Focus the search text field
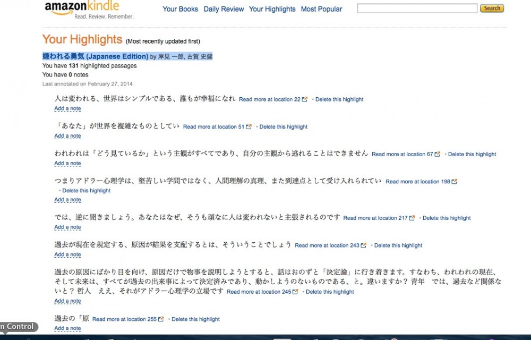The width and height of the screenshot is (531, 340). click(417, 8)
